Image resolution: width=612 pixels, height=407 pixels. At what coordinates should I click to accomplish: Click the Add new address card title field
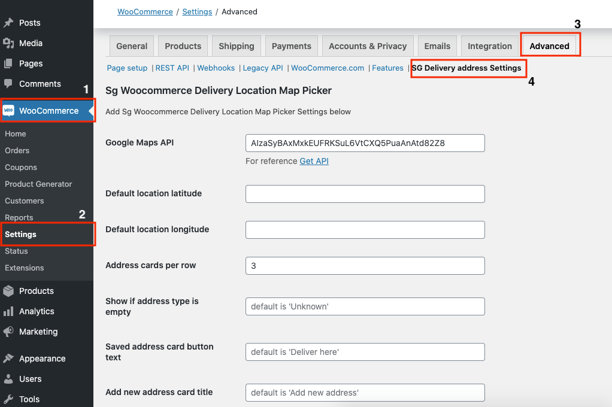pyautogui.click(x=365, y=393)
